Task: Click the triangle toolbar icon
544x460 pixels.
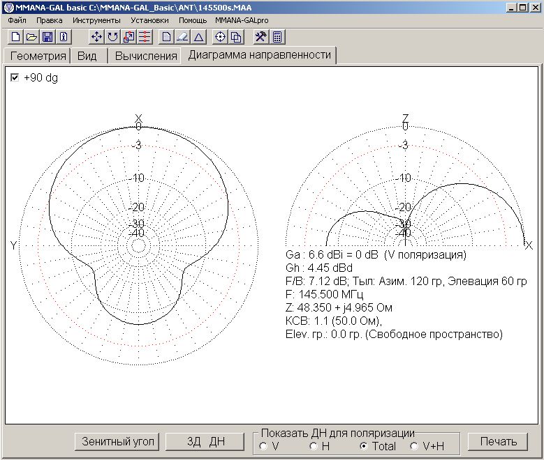Action: click(198, 37)
